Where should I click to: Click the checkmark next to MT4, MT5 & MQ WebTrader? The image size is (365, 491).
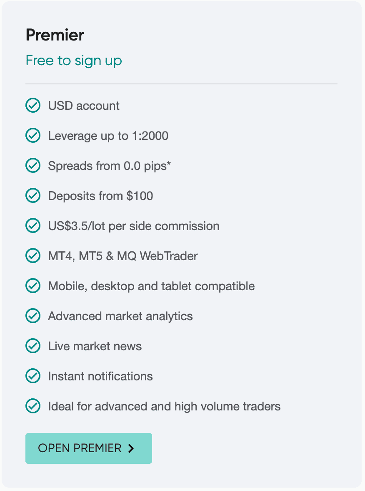click(33, 256)
